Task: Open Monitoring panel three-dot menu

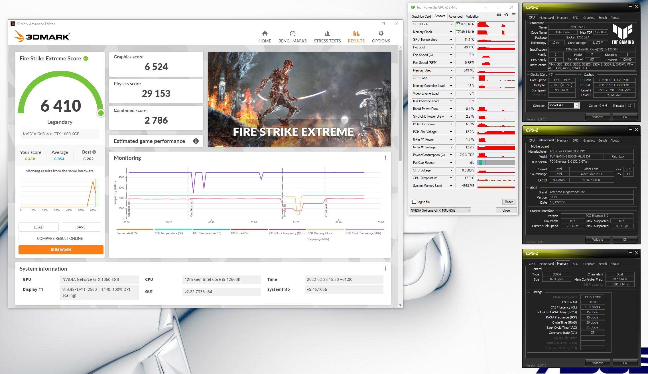Action: [x=385, y=158]
